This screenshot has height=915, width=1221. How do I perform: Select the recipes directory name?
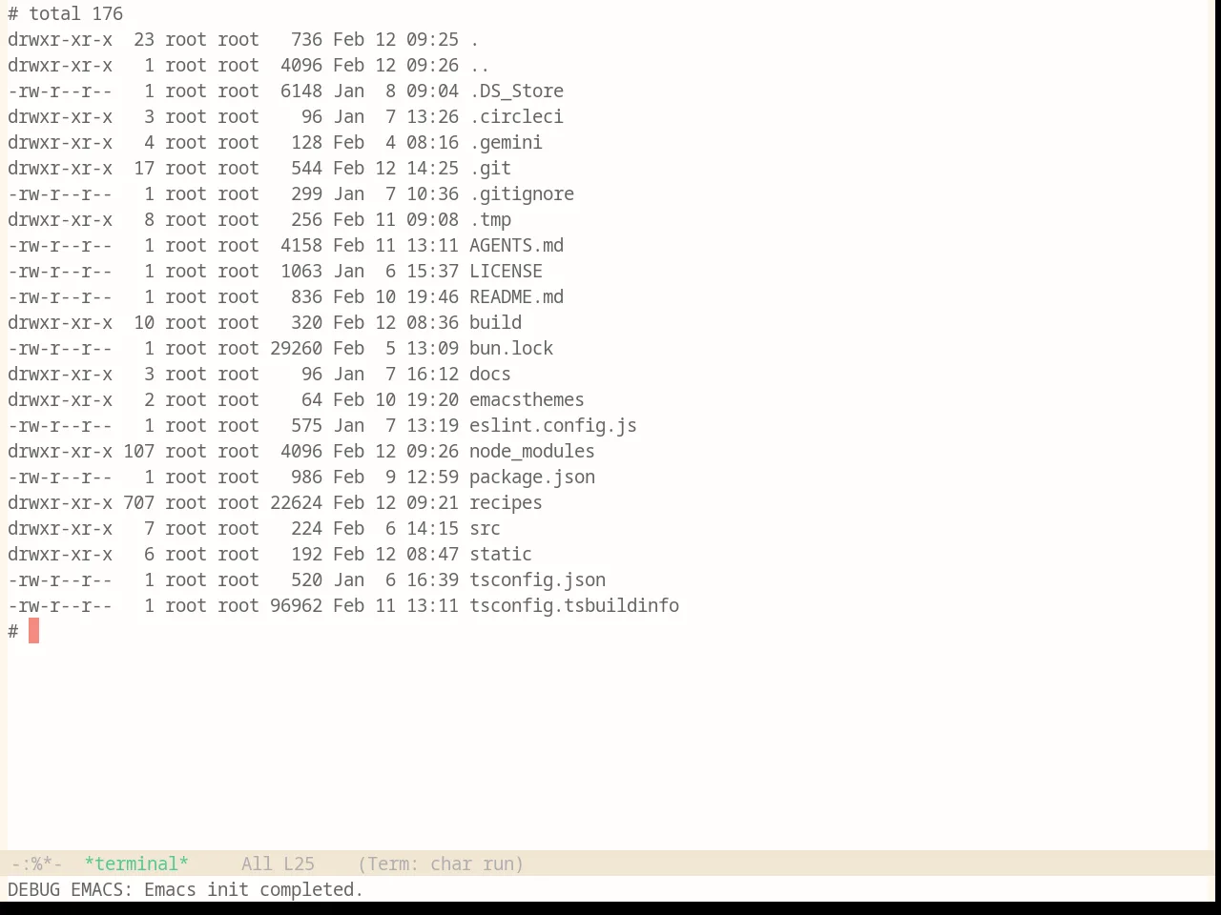tap(506, 503)
